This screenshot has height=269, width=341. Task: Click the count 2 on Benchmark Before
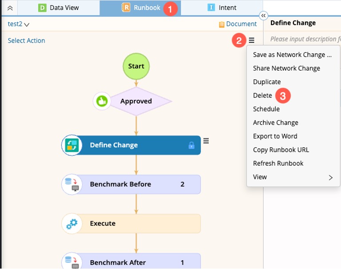[x=182, y=184]
